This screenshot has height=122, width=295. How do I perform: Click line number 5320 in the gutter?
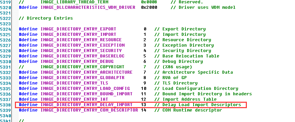click(x=5, y=8)
